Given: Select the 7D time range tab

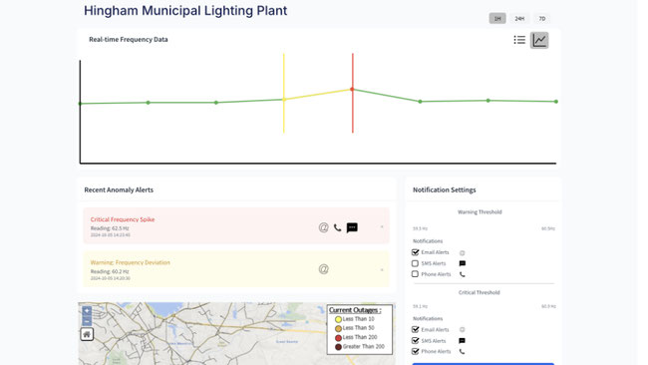Looking at the screenshot, I should tap(541, 18).
